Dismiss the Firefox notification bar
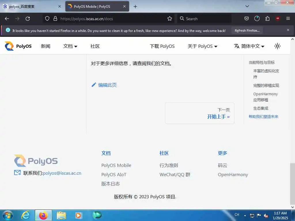The image size is (295, 221). click(x=288, y=30)
